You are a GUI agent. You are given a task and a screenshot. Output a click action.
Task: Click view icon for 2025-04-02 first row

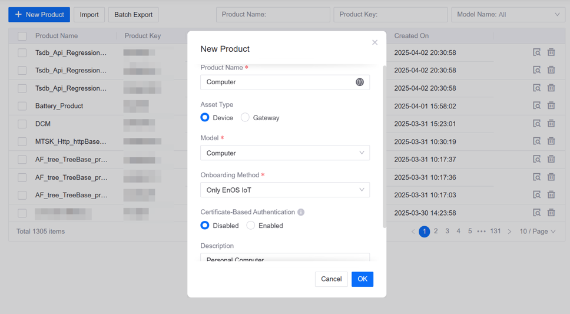pos(536,52)
